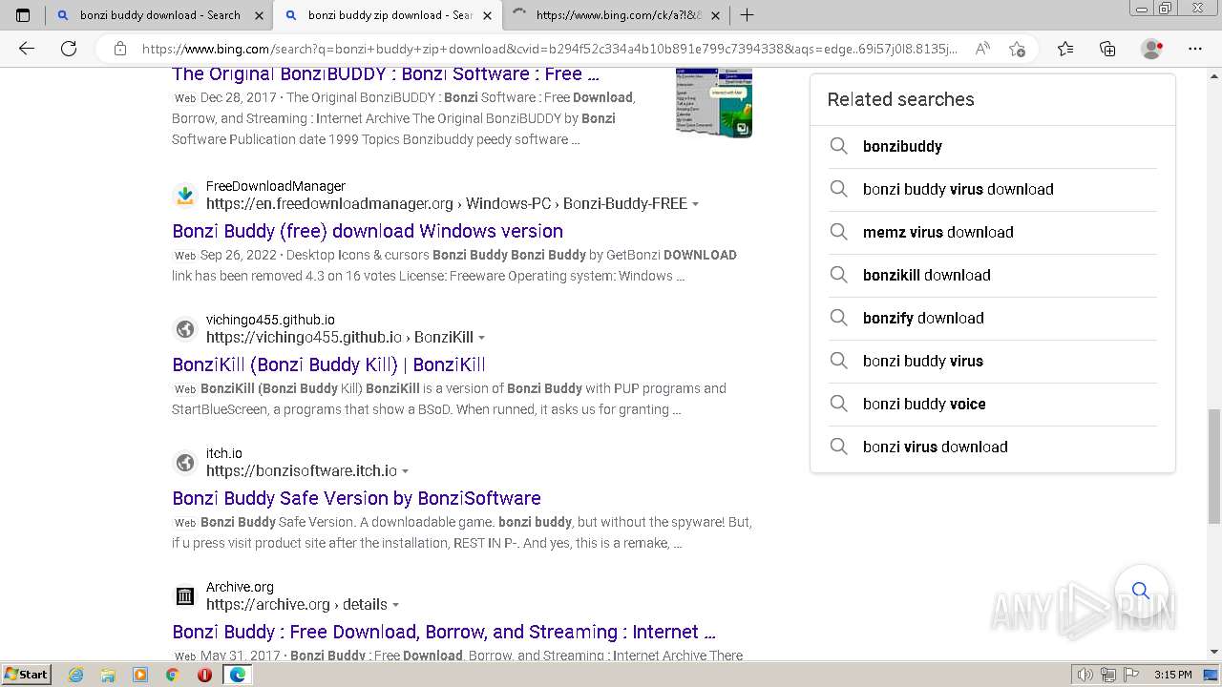This screenshot has height=687, width=1222.
Task: View site information lock icon
Action: pyautogui.click(x=119, y=49)
